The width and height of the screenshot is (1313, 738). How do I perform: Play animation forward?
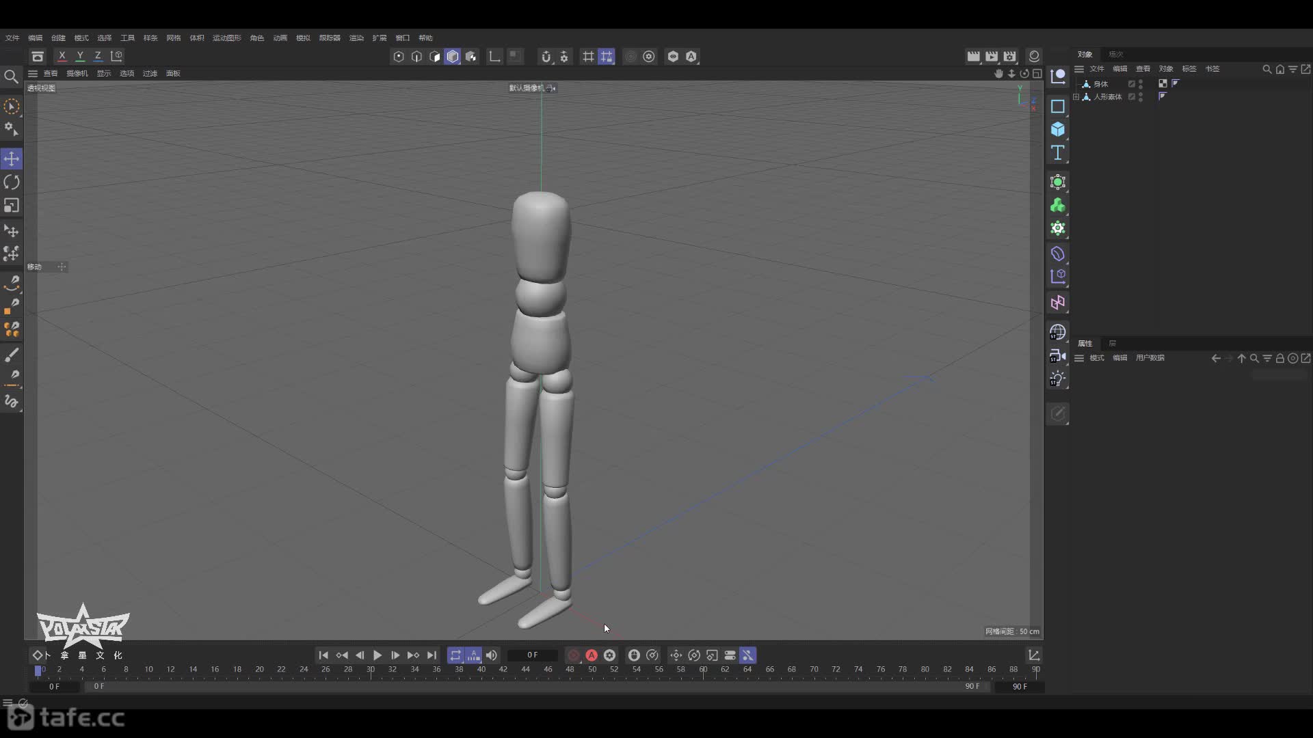[x=377, y=655]
